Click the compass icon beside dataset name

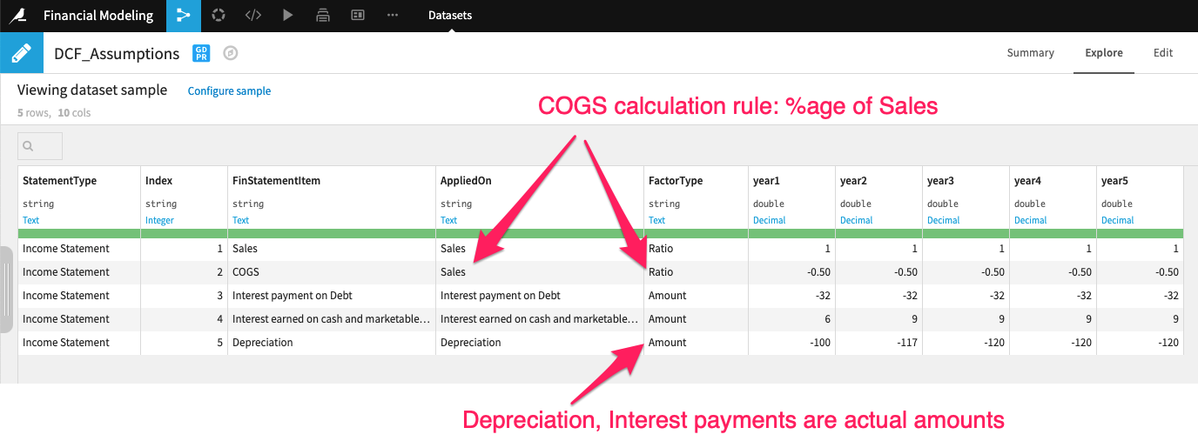click(x=230, y=54)
